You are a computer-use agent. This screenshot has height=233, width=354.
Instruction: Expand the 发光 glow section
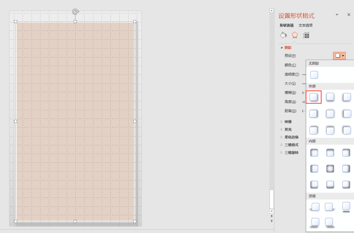point(288,129)
